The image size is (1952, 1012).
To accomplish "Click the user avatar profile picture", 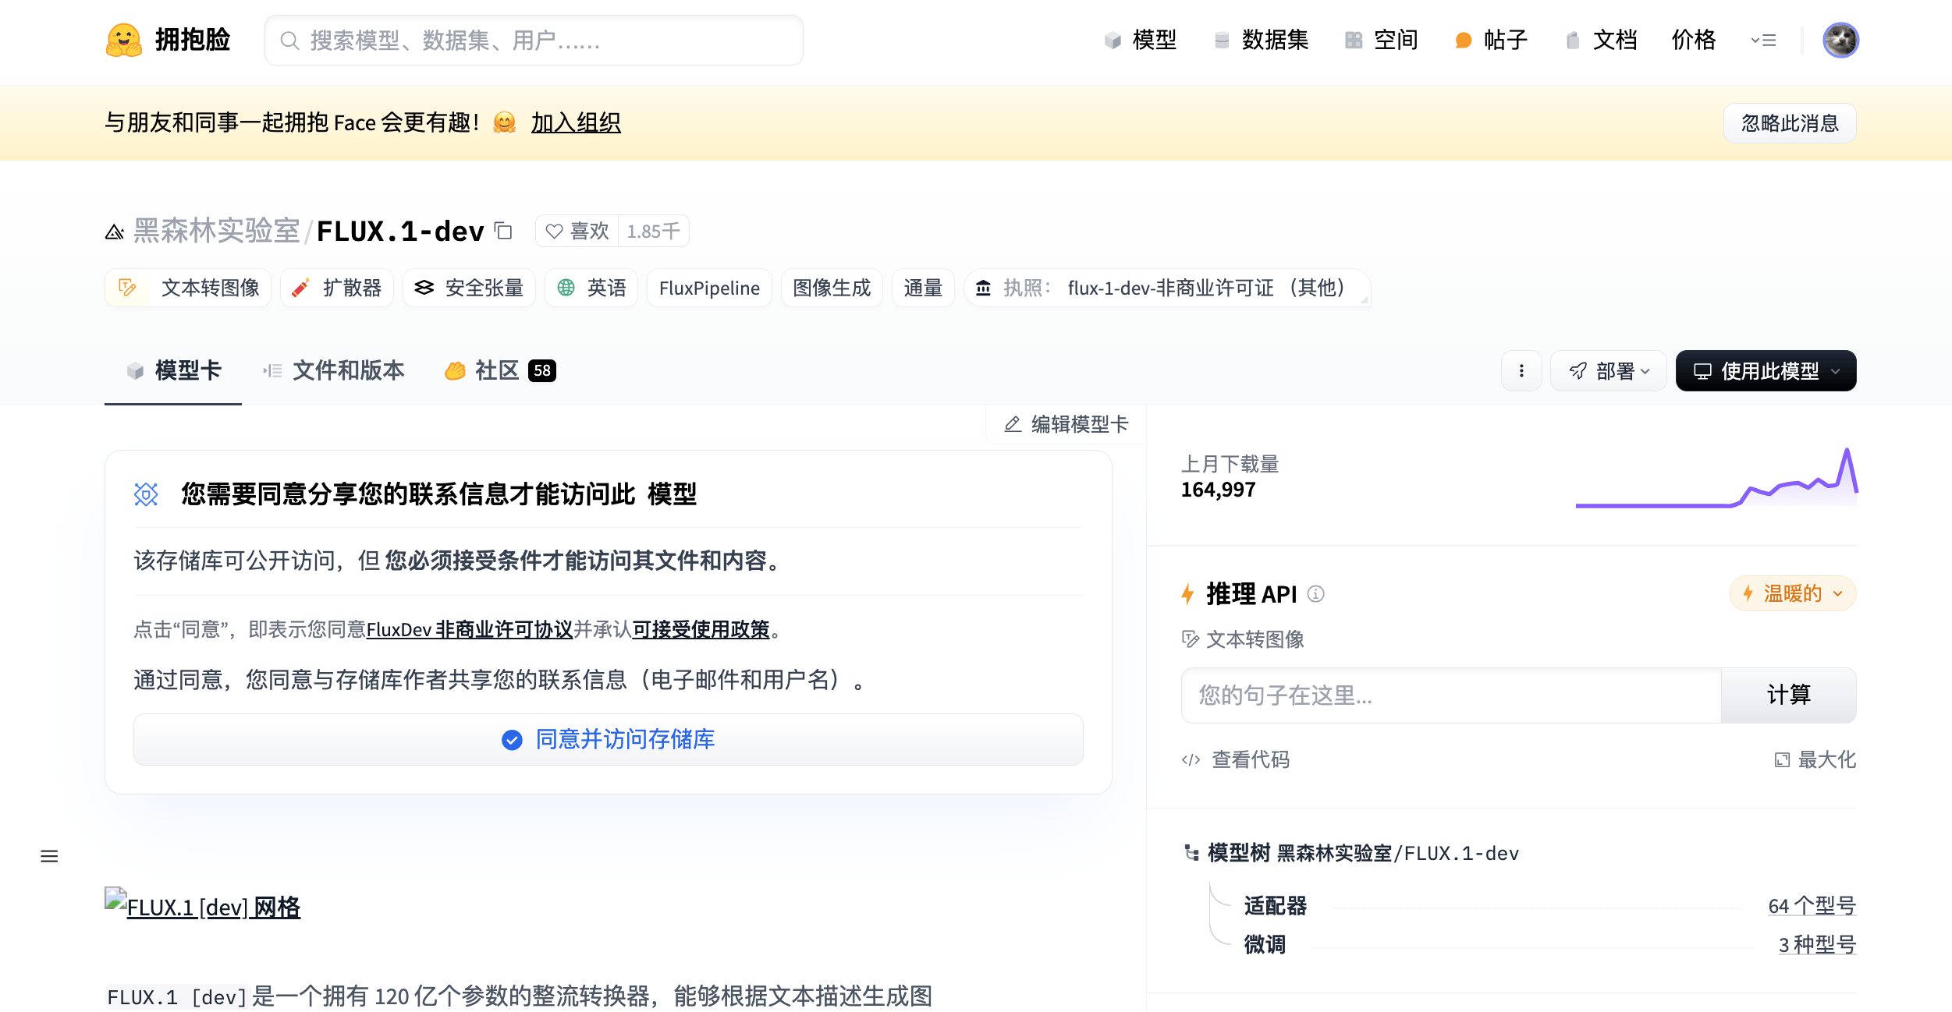I will click(x=1840, y=40).
